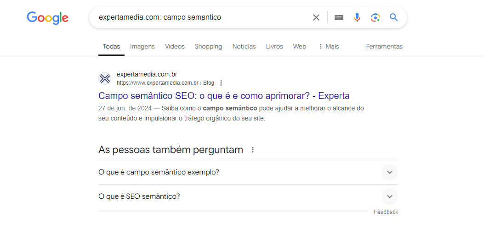Click the blue magnifier search icon
The height and width of the screenshot is (229, 484).
click(x=393, y=17)
